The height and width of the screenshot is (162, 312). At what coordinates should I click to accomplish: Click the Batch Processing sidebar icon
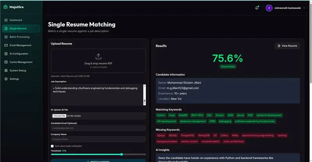click(6, 37)
